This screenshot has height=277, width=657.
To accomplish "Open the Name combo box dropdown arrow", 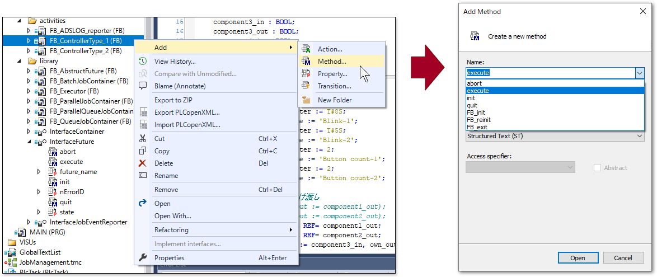I will tap(640, 73).
